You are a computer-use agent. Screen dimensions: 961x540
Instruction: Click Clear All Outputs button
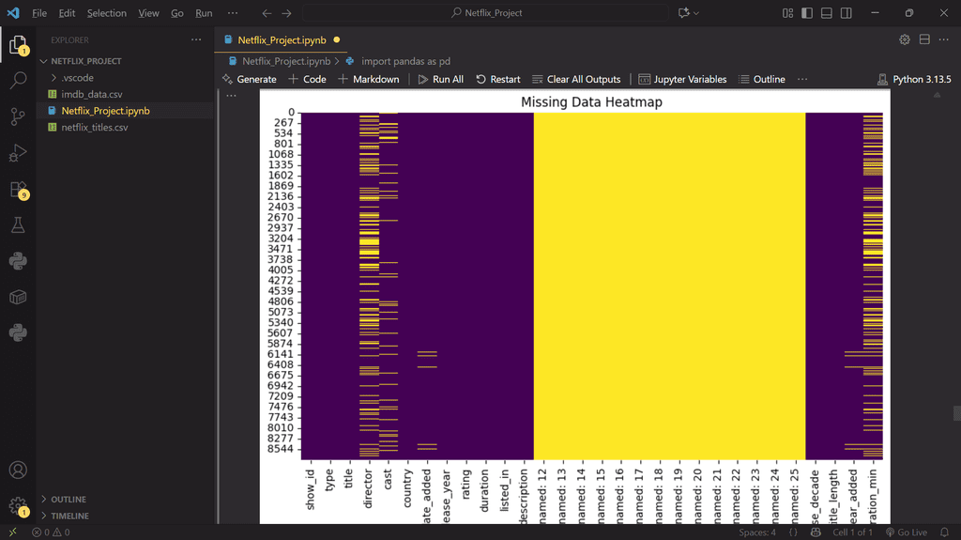tap(576, 79)
